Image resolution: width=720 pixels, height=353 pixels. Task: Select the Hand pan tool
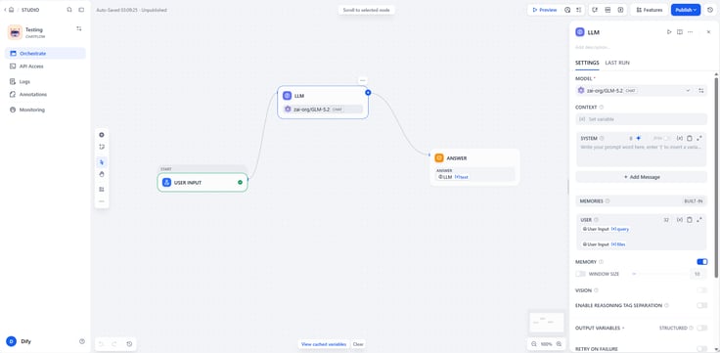(102, 174)
